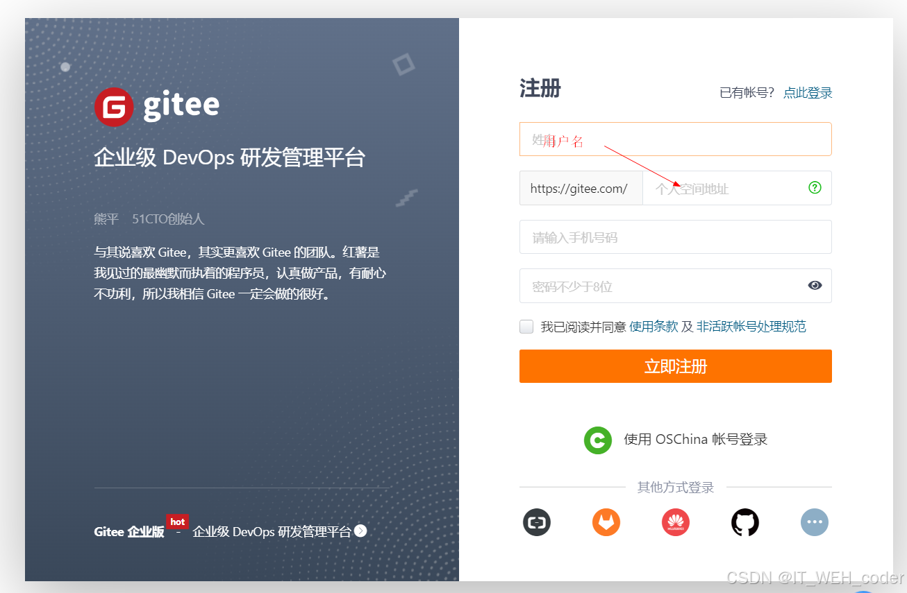Image resolution: width=907 pixels, height=593 pixels.
Task: Click the 已有帐号? text
Action: (x=747, y=93)
